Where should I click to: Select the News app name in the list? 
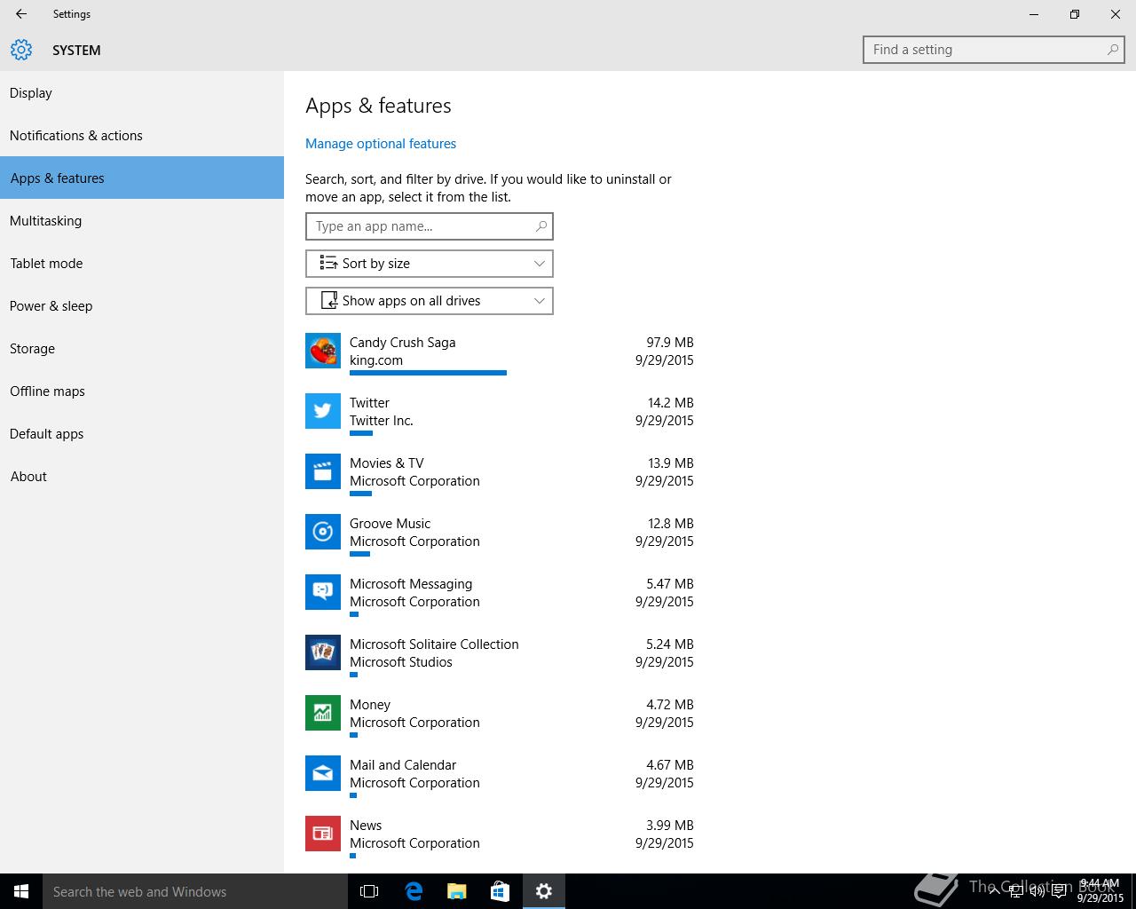point(366,826)
